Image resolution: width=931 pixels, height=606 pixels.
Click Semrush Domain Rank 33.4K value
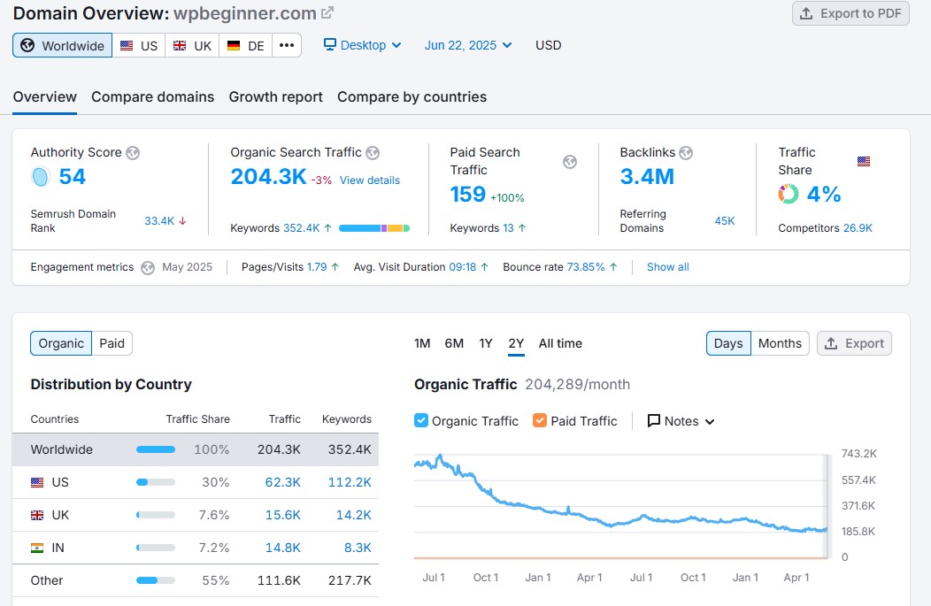[159, 221]
